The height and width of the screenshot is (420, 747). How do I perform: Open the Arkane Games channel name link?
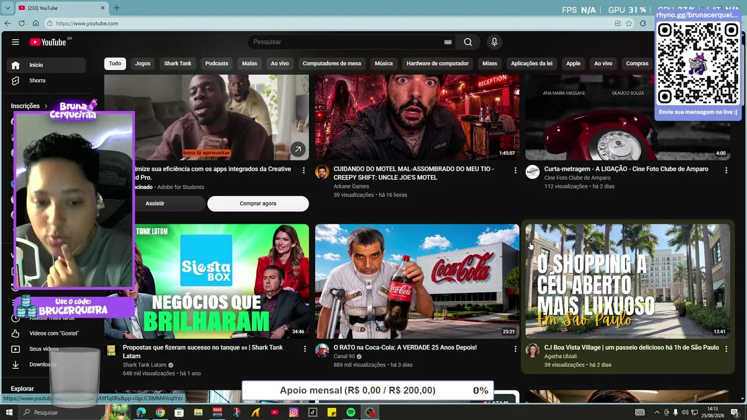pyautogui.click(x=351, y=187)
